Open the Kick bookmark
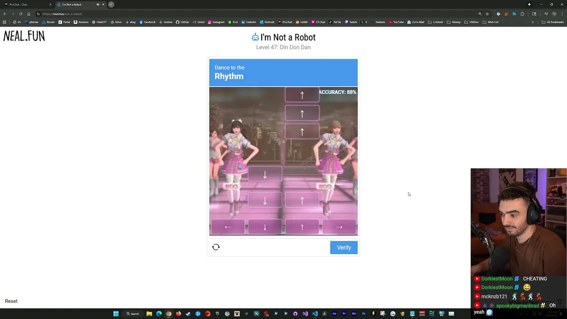Screen dimensions: 567x319 pos(233,22)
